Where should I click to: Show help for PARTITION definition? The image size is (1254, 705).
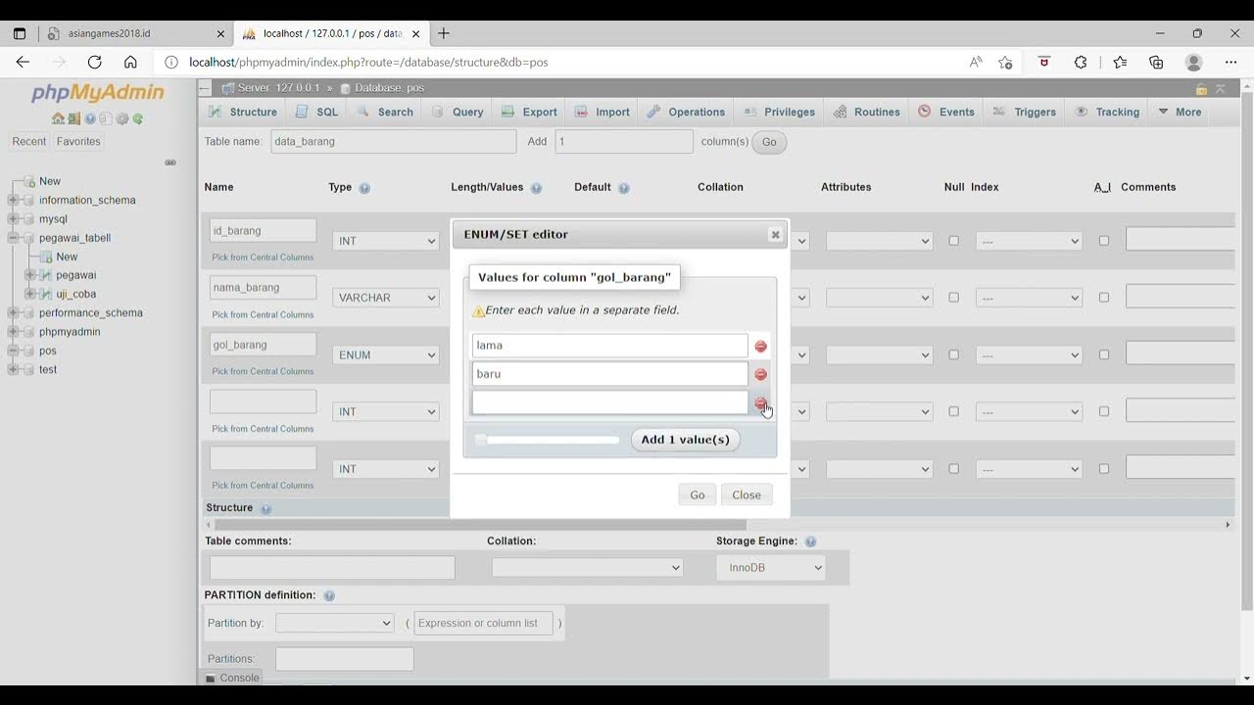click(x=329, y=595)
